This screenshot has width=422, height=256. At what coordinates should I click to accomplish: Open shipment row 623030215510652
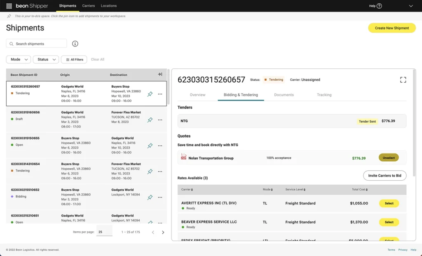pyautogui.click(x=87, y=197)
